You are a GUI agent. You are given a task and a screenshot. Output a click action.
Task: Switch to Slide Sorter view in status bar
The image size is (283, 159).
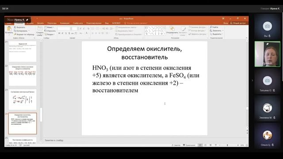tap(205, 145)
